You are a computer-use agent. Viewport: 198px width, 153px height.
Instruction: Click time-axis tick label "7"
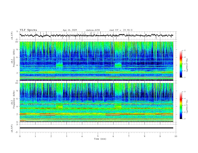pyautogui.click(x=129, y=136)
